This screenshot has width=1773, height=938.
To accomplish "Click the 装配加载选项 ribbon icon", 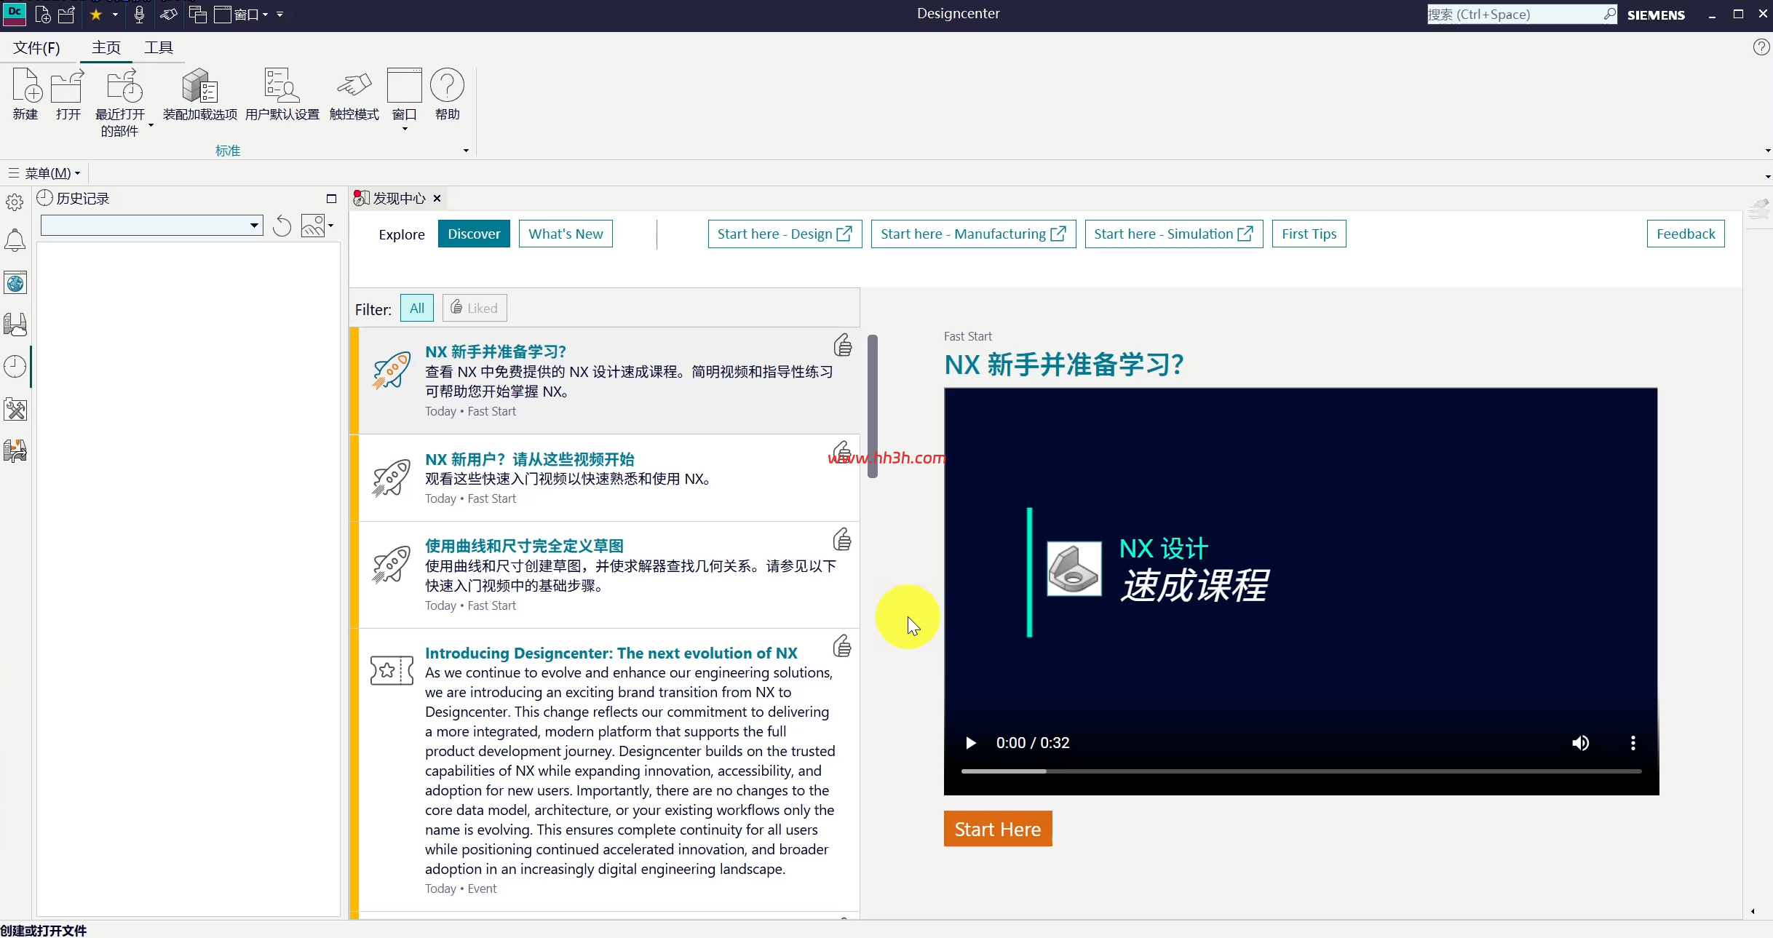I will pos(200,86).
